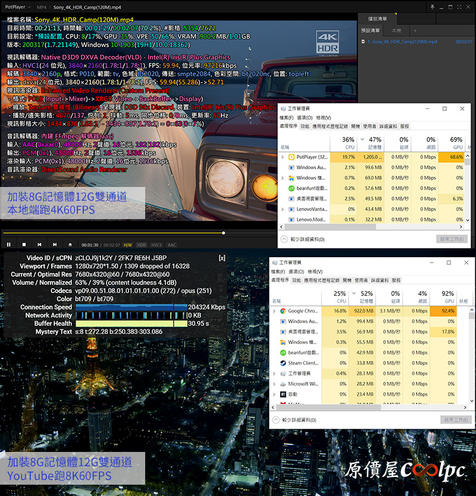The height and width of the screenshot is (496, 476).
Task: Click the eject/open file icon in PotPlayer
Action: coord(70,245)
